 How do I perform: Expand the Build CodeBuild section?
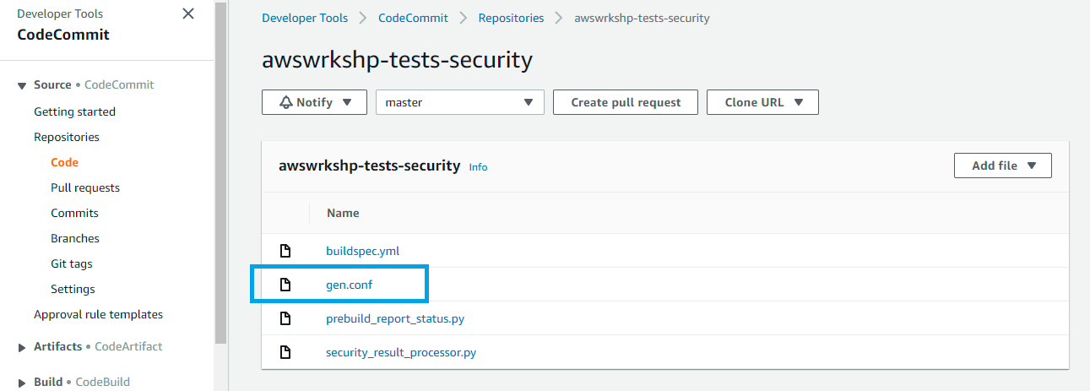point(22,383)
